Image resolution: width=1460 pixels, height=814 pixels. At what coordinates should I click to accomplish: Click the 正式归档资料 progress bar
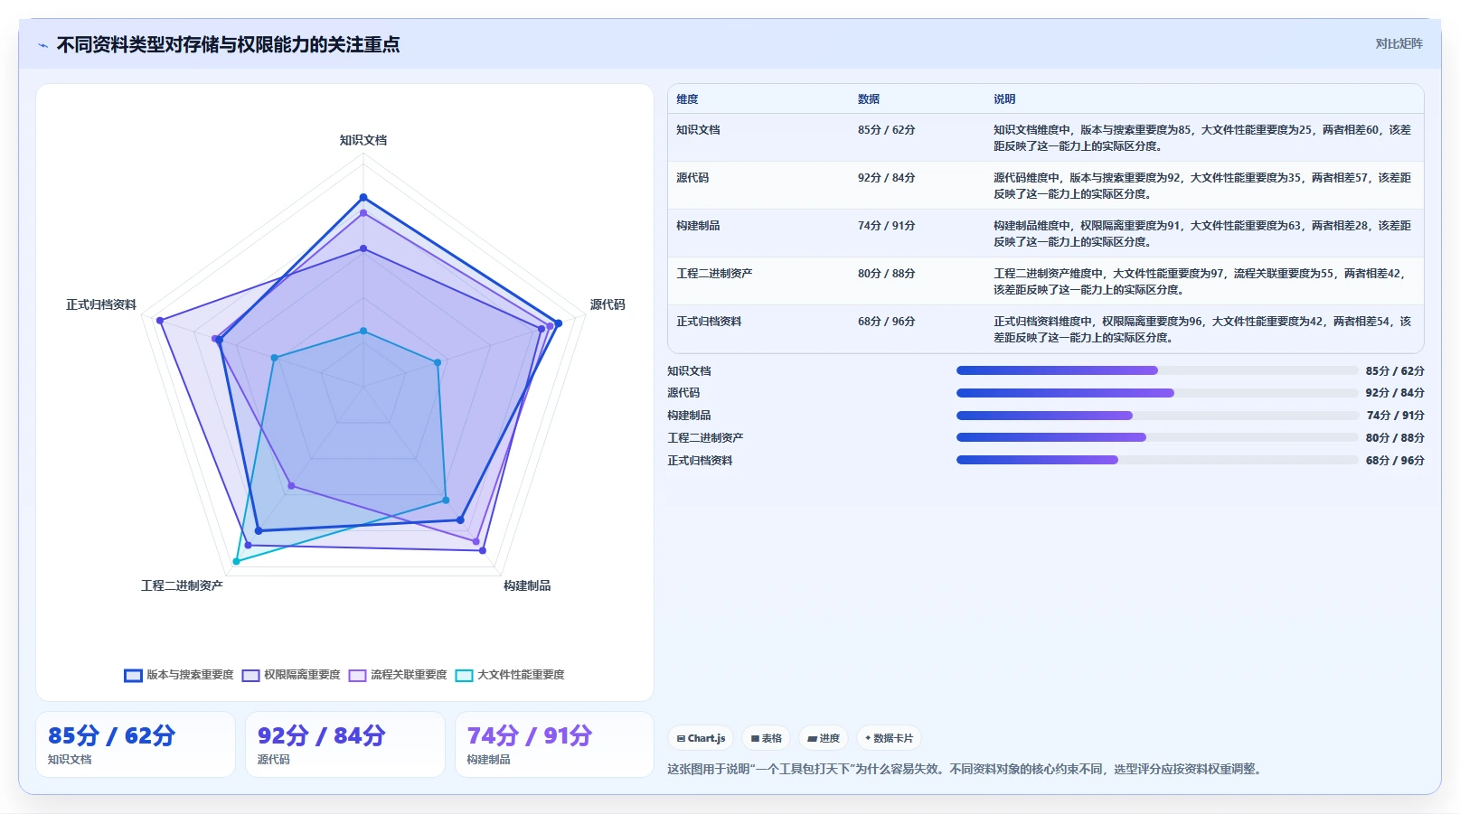tap(1157, 460)
